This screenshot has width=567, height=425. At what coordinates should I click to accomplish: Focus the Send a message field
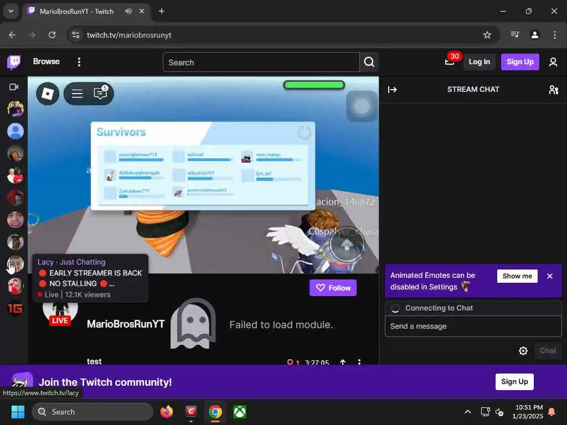(473, 326)
